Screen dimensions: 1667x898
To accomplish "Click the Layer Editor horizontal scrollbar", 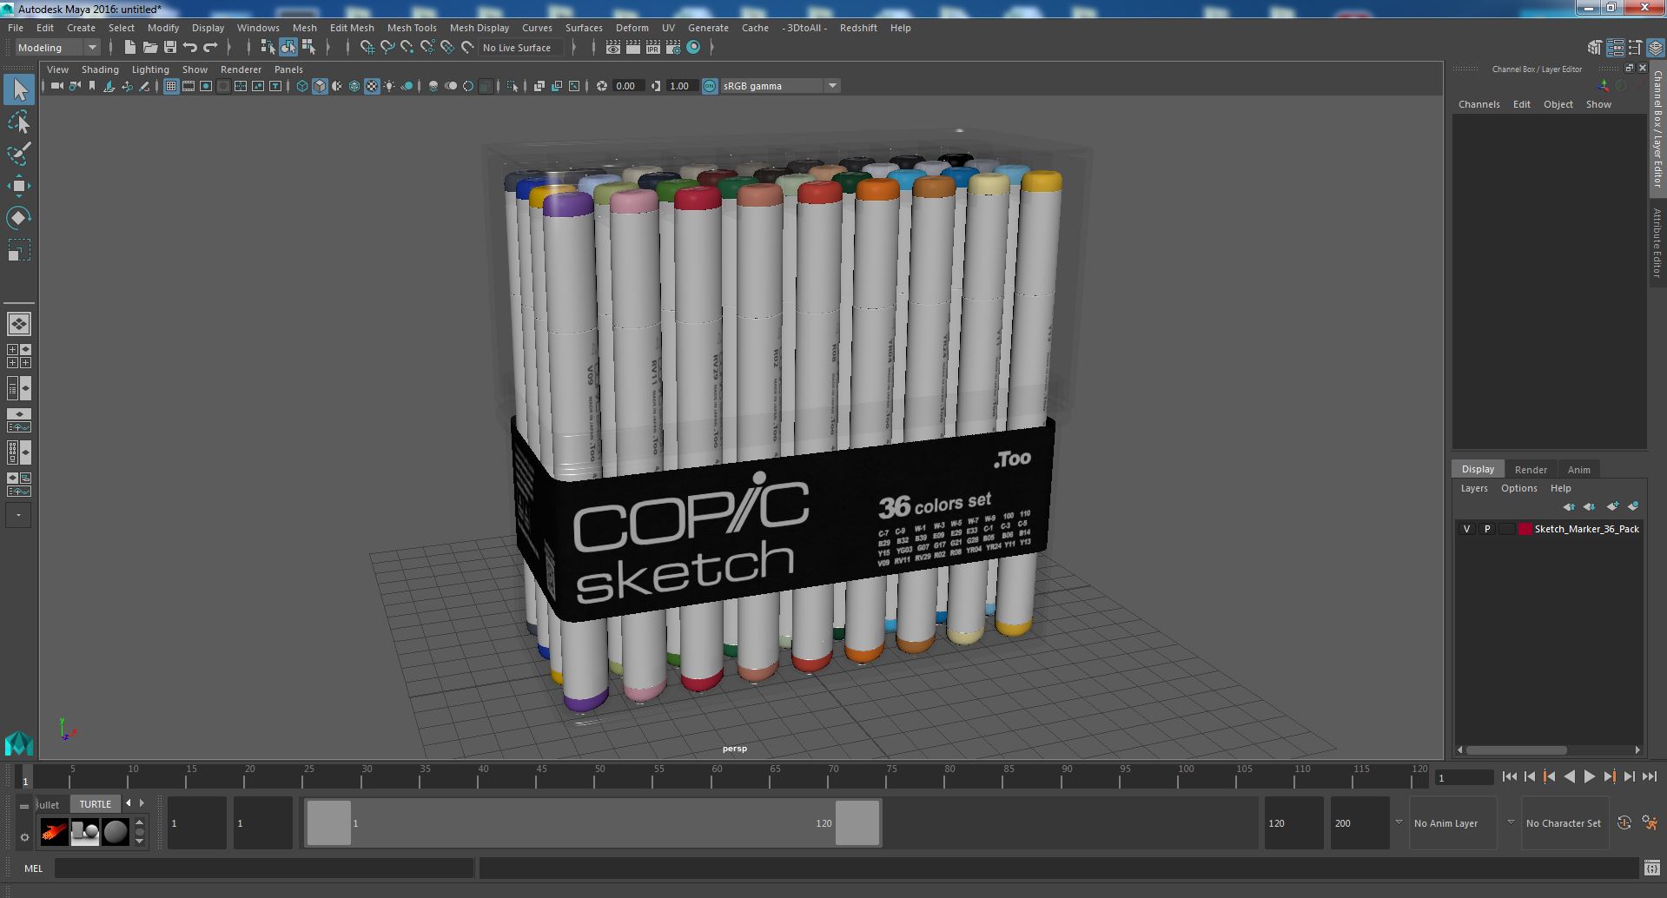I will pos(1517,749).
